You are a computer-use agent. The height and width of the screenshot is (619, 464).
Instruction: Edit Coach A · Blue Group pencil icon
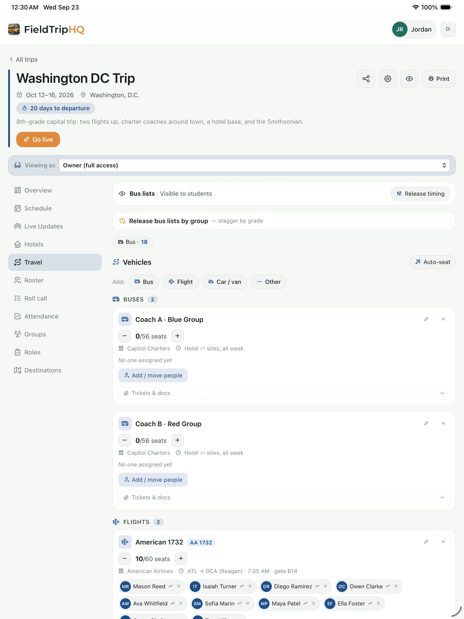(426, 319)
